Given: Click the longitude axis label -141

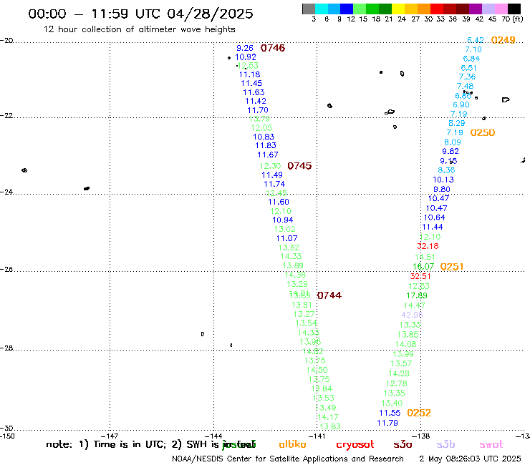Looking at the screenshot, I should point(317,436).
